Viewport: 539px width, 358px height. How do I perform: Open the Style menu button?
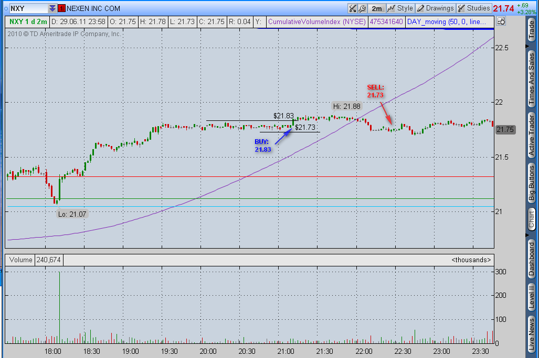(x=400, y=8)
